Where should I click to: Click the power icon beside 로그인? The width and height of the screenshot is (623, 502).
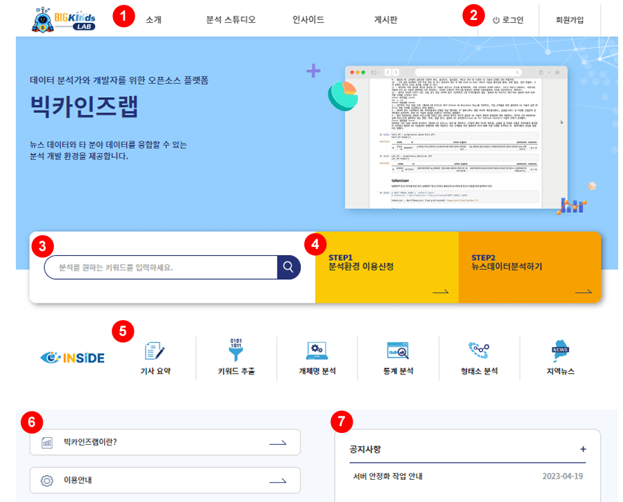(x=496, y=20)
